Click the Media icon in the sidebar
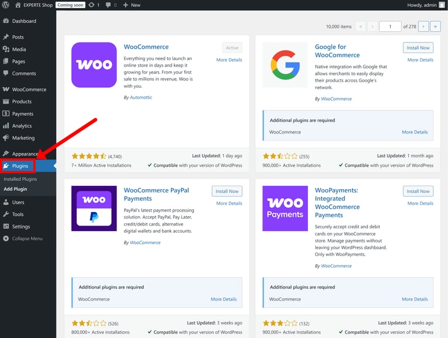Viewport: 448px width, 338px height. click(6, 49)
